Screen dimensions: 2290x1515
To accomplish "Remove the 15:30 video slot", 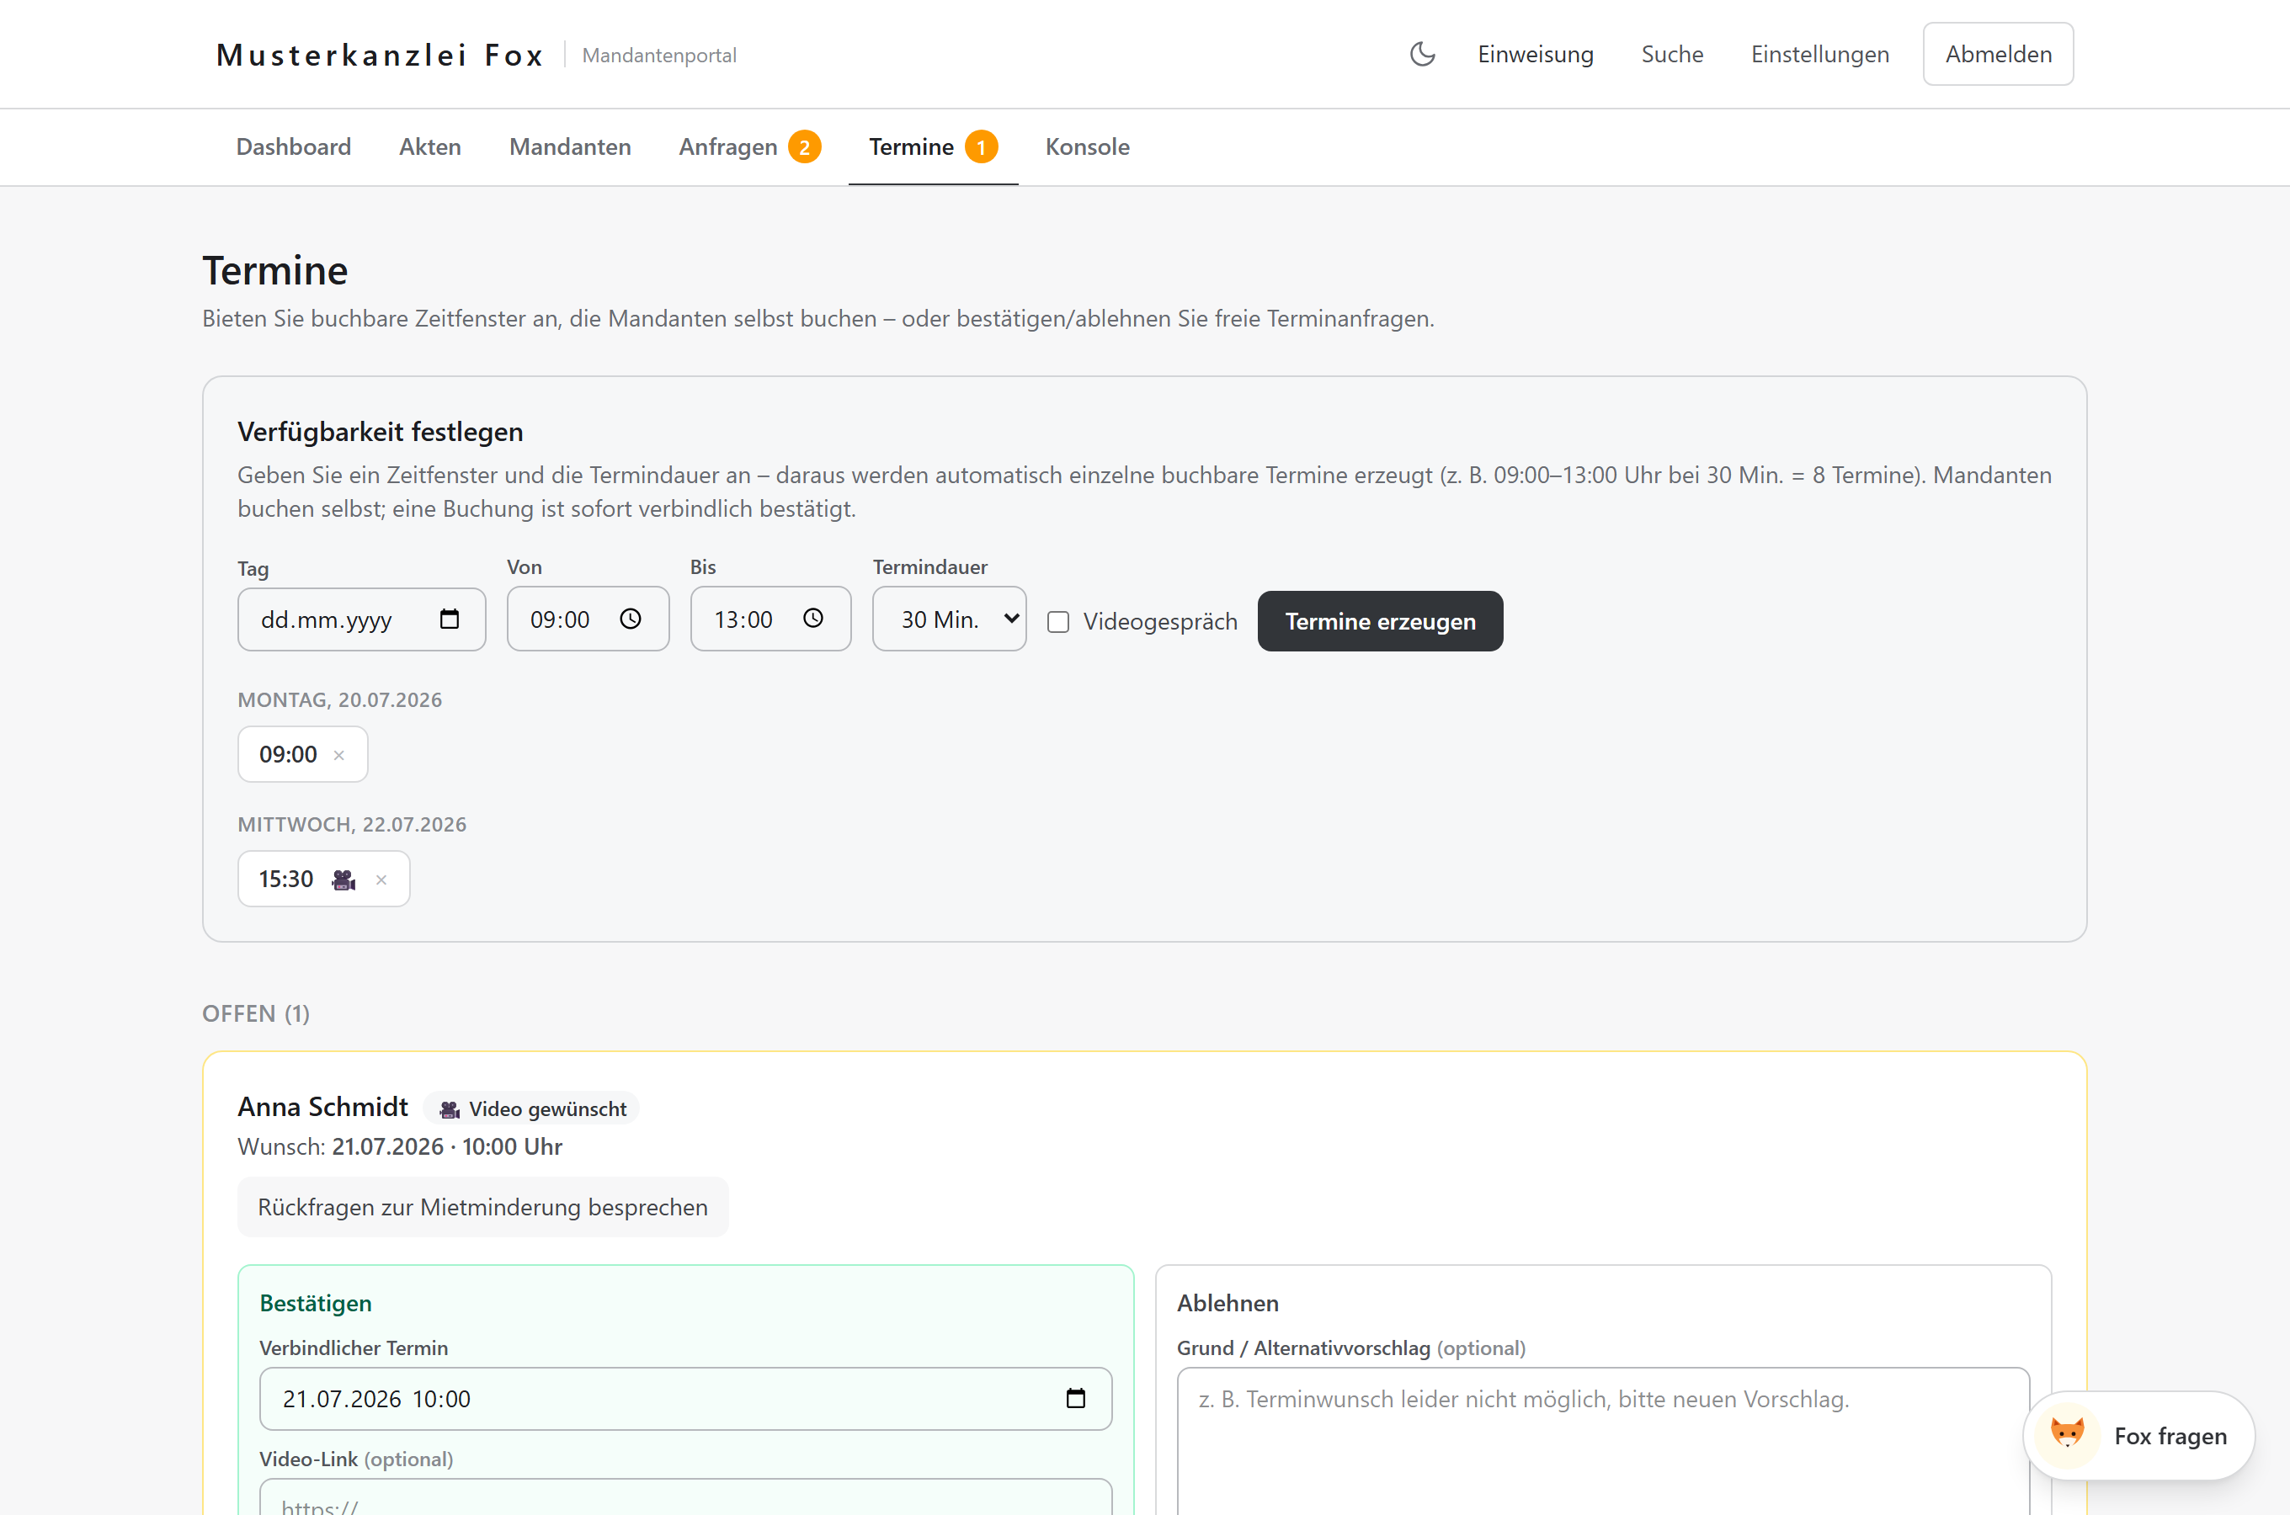I will coord(381,880).
